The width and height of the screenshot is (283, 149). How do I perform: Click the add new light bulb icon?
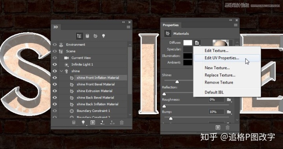click(x=83, y=122)
